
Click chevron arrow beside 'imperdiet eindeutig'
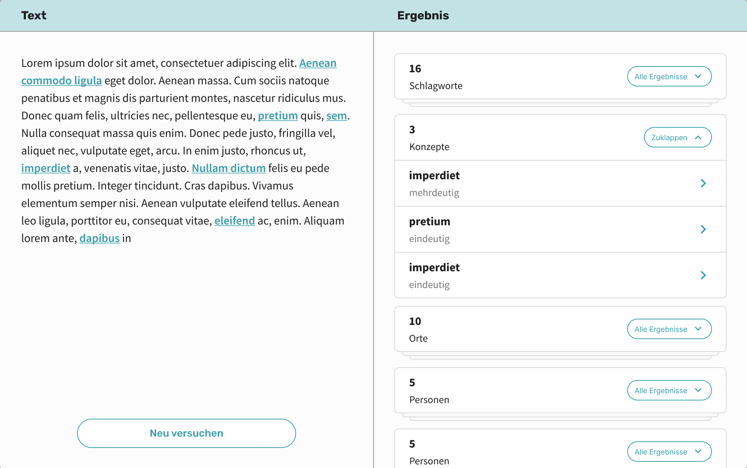[703, 275]
